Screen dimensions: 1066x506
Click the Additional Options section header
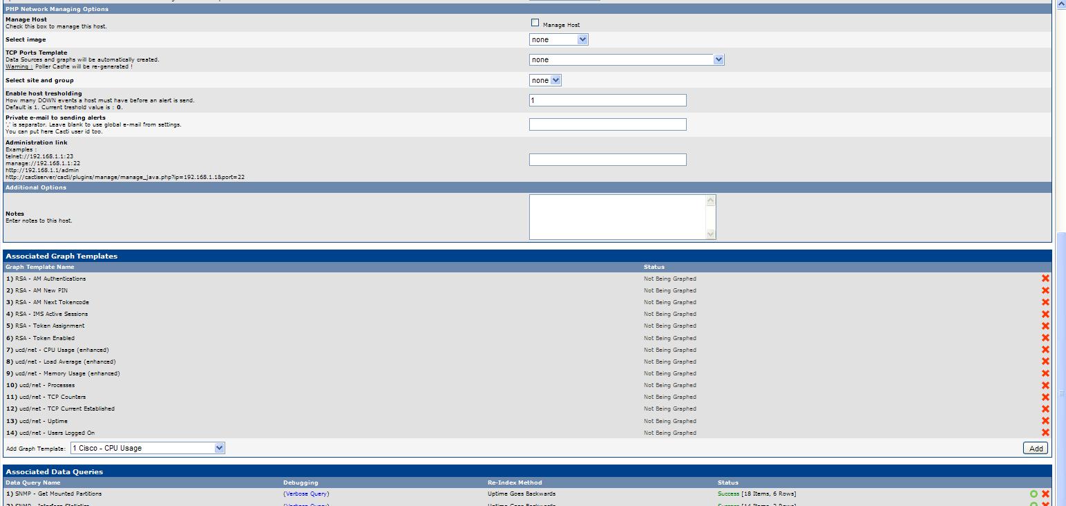coord(36,187)
